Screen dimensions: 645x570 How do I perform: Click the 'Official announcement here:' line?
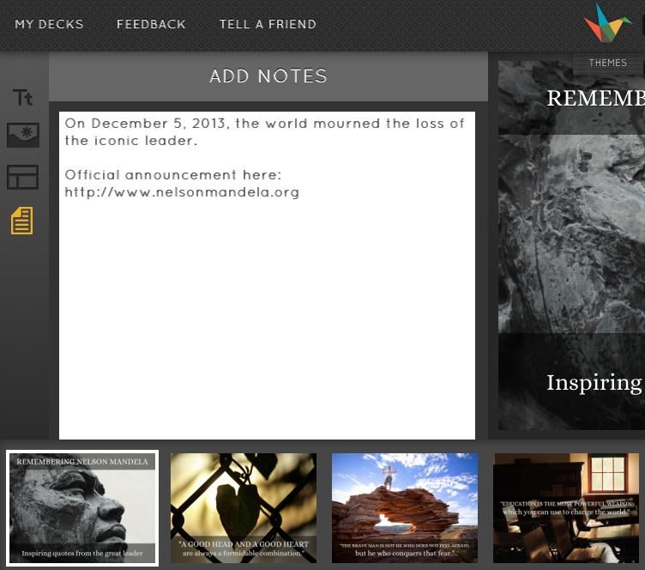pos(172,175)
